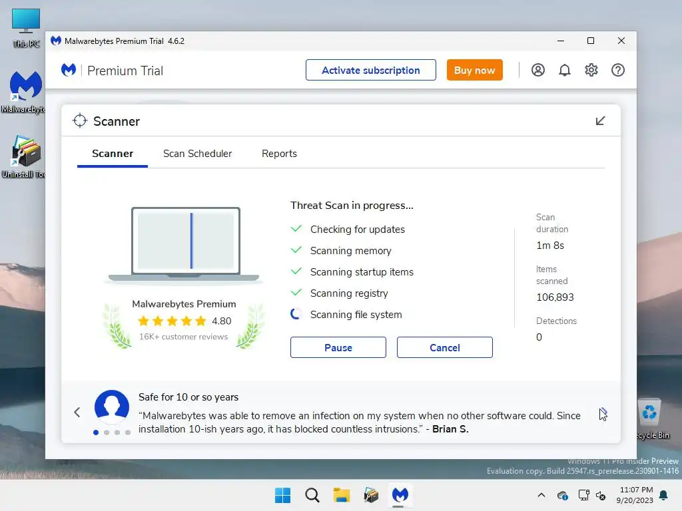Viewport: 682px width, 511px height.
Task: Open Malwarebytes settings gear
Action: (x=591, y=70)
